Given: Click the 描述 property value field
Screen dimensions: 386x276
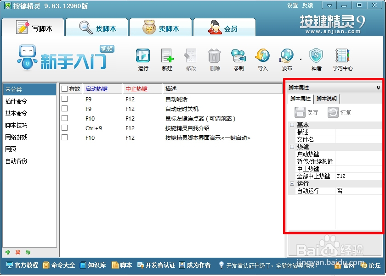Looking at the screenshot, I should pyautogui.click(x=358, y=132).
